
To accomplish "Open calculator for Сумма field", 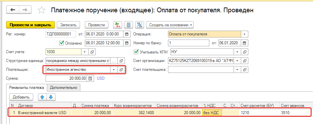I will pos(90,78).
